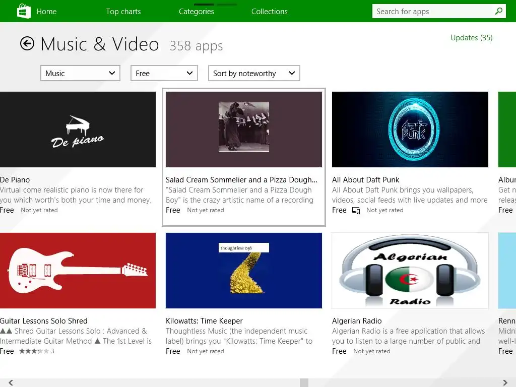Viewport: 516px width, 387px height.
Task: Click the Kilowatts: Time Keeper title
Action: pyautogui.click(x=205, y=321)
